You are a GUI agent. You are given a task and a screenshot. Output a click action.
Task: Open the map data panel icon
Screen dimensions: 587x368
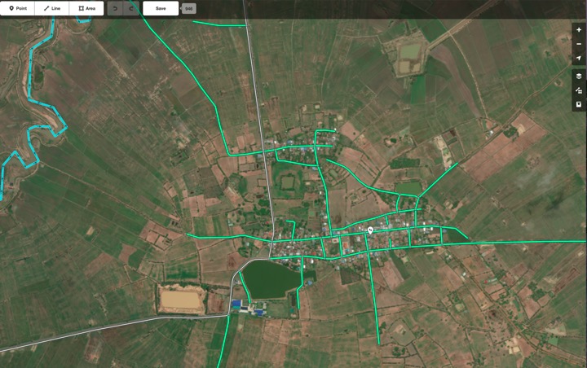pyautogui.click(x=579, y=90)
